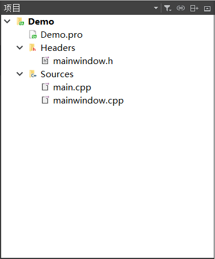This screenshot has width=215, height=259.
Task: Select the Headers folder label
Action: click(58, 48)
